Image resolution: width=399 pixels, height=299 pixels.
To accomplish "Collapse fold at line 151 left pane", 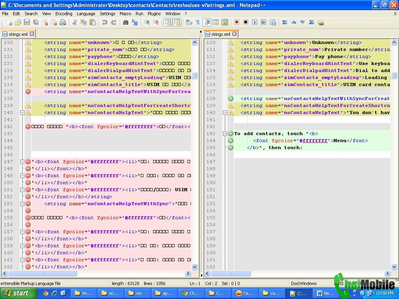I will pyautogui.click(x=22, y=190).
